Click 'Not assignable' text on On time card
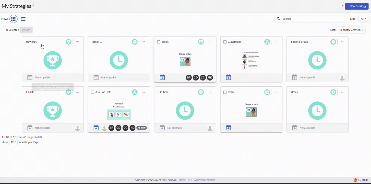Image resolution: width=371 pixels, height=184 pixels. point(175,128)
